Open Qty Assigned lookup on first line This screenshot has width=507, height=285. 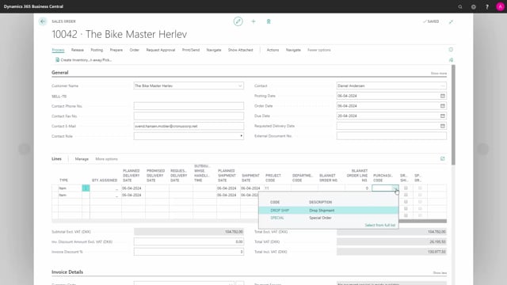click(x=116, y=188)
